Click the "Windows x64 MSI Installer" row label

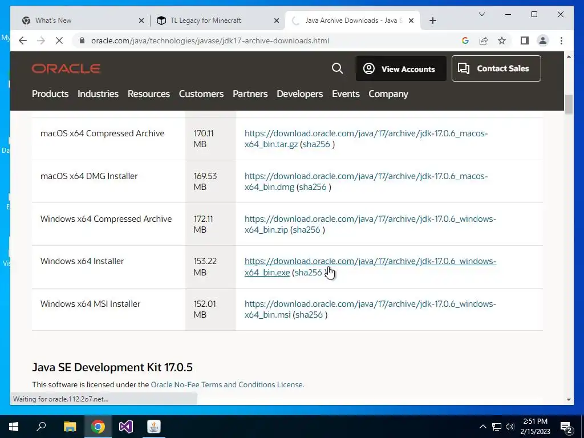point(91,304)
